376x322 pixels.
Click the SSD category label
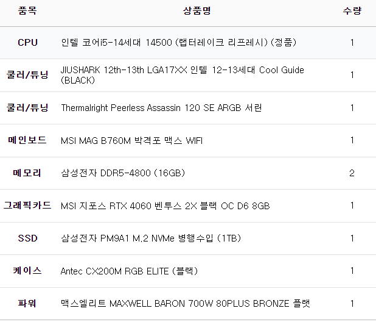coord(27,238)
